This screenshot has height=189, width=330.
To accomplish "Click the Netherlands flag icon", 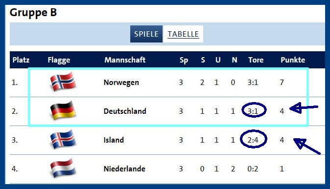I will point(63,168).
